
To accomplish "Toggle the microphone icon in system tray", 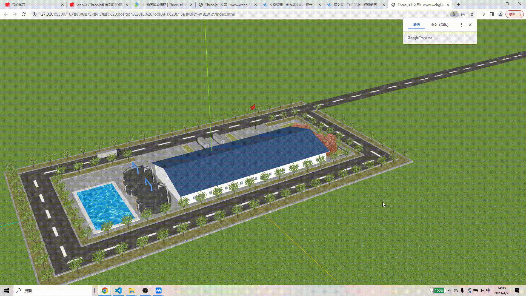I will tap(462, 291).
